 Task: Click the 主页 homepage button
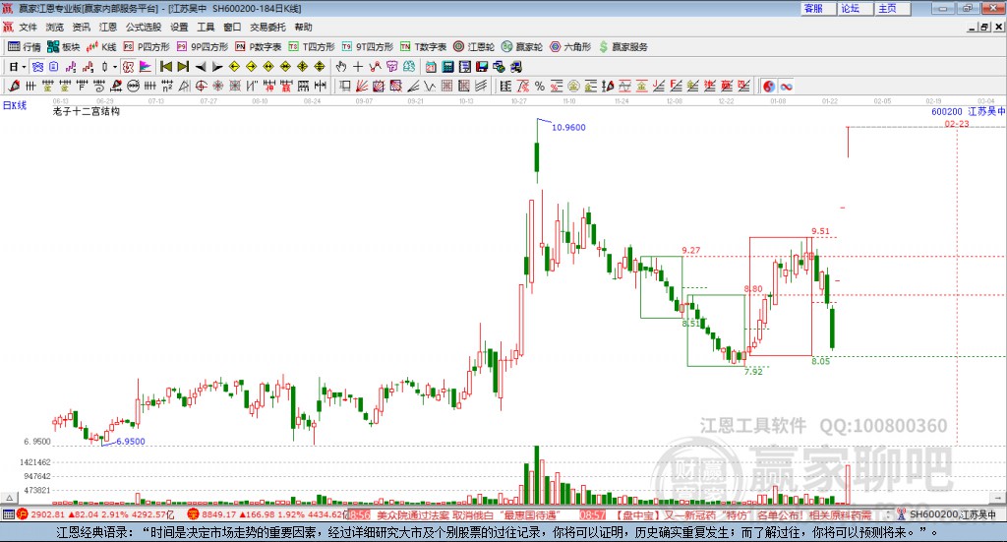tap(892, 8)
